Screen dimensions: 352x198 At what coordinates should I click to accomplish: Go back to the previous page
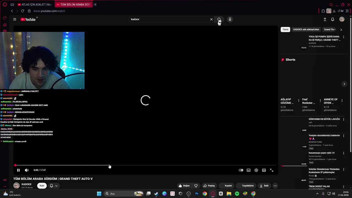[x=12, y=11]
